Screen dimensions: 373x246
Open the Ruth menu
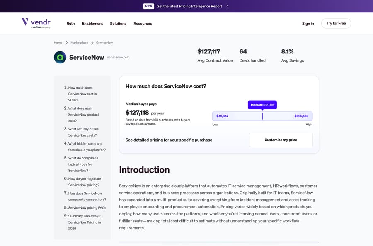(x=70, y=24)
